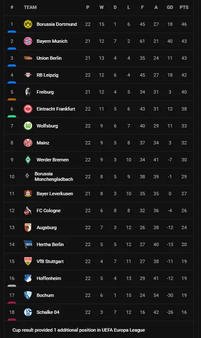Open the Freiburg team name link
Screen dimensions: 201x338
[45, 92]
